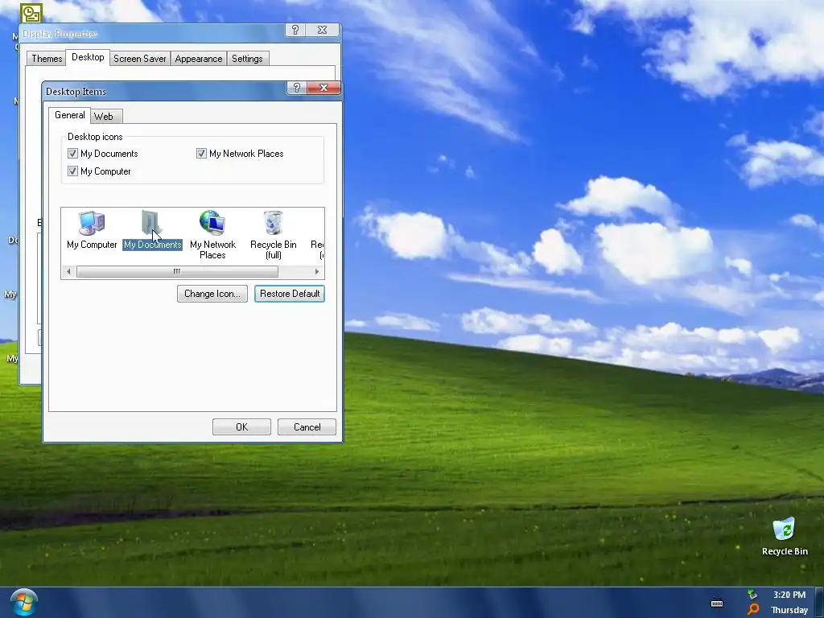This screenshot has height=618, width=824.
Task: Click the Change Icon... button
Action: (212, 294)
